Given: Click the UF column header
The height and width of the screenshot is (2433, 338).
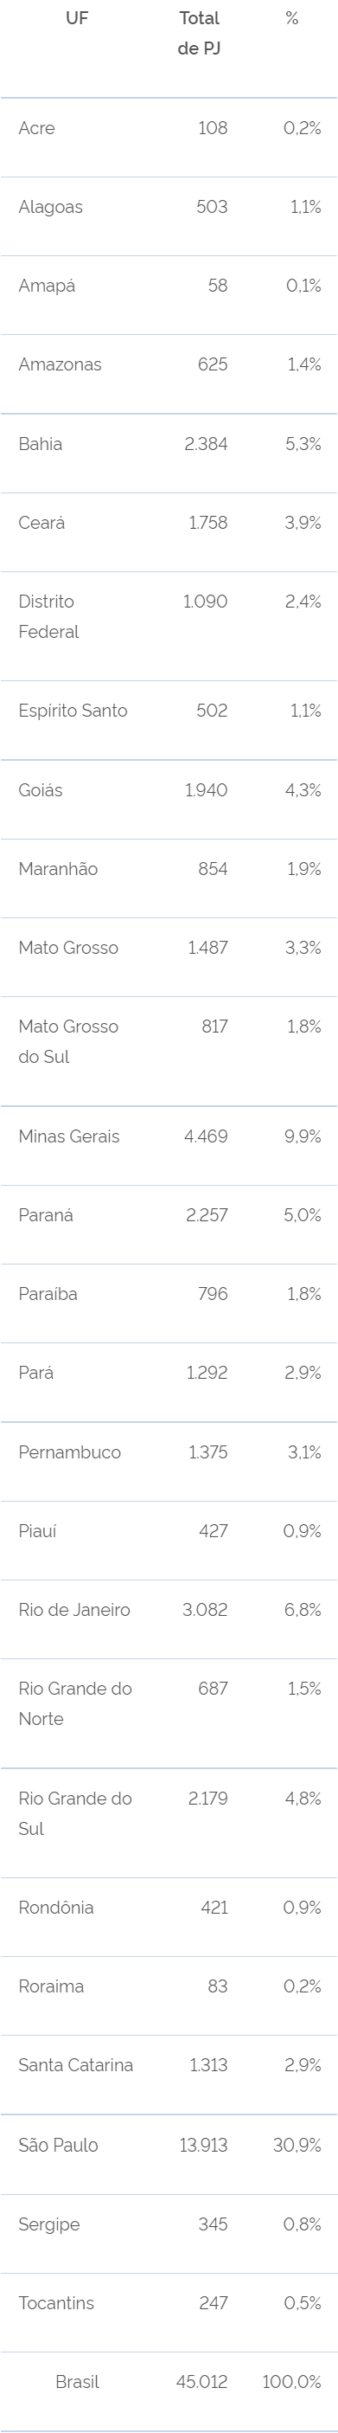Looking at the screenshot, I should (78, 18).
